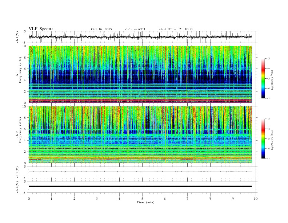Click time axis tick label '10'
Screen dimensions: 288x223
[256, 199]
